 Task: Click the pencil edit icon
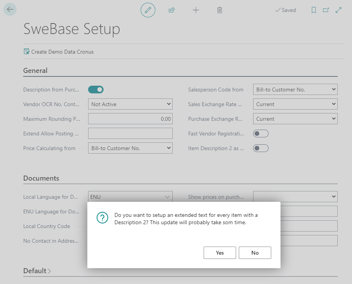tap(148, 10)
